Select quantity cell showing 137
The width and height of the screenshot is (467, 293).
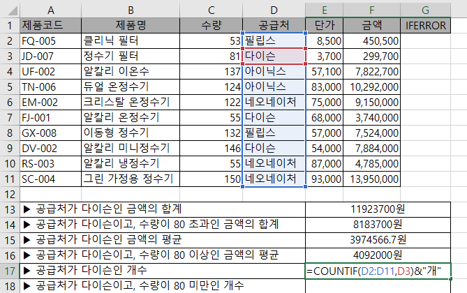coord(212,72)
